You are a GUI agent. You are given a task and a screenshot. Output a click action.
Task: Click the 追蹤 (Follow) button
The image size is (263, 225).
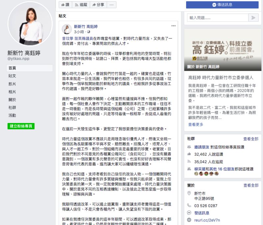tap(81, 5)
